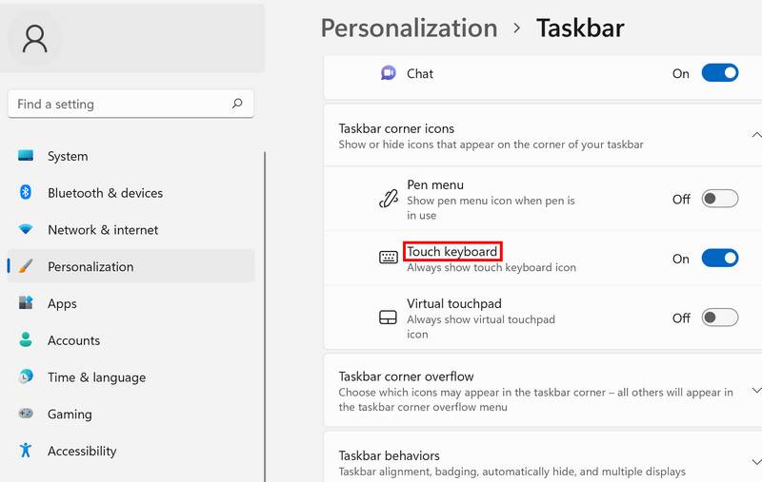Open System settings category

131,156
